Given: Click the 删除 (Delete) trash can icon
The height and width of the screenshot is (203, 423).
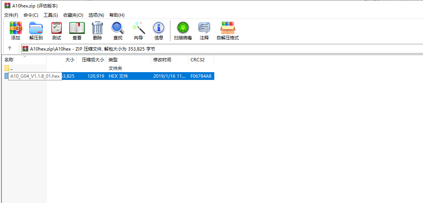Looking at the screenshot, I should pyautogui.click(x=97, y=31).
